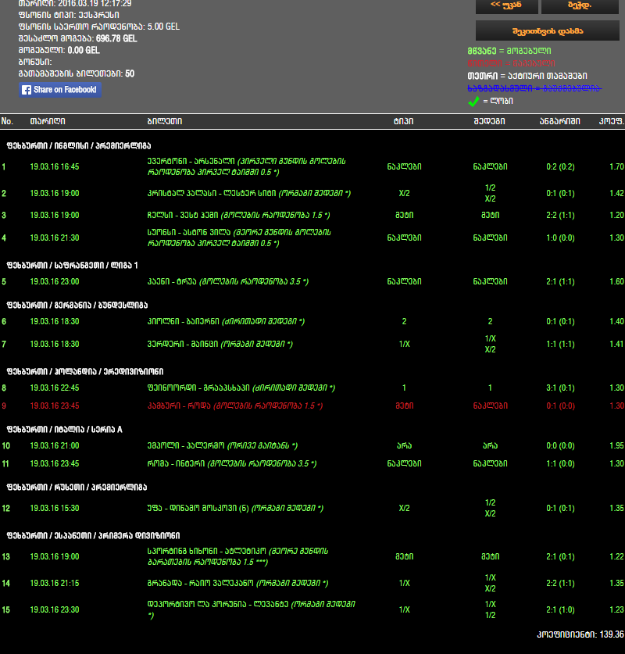625x654 pixels.
Task: Click the "კოეფ." odds column header
Action: pyautogui.click(x=611, y=121)
